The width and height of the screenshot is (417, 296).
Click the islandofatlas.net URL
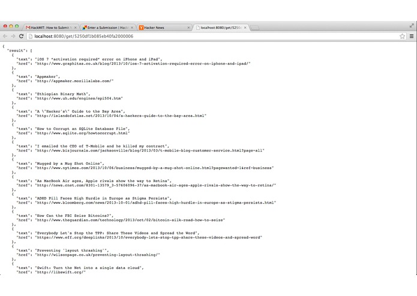pyautogui.click(x=121, y=116)
